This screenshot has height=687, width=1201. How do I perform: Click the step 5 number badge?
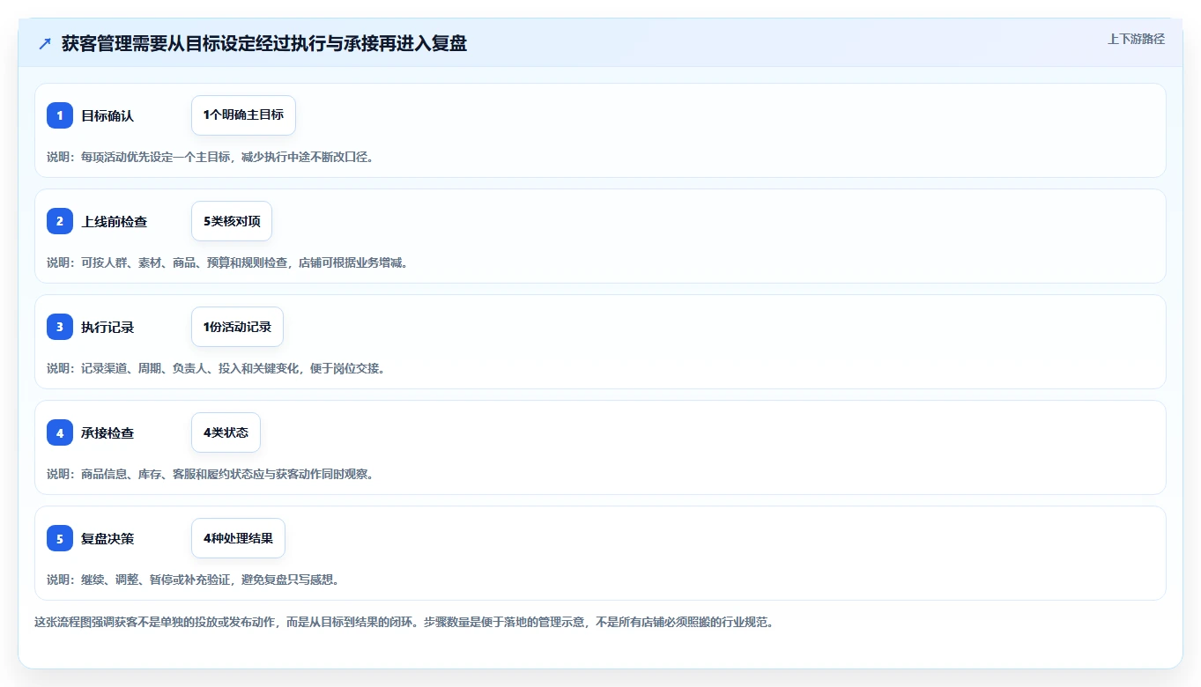(60, 538)
